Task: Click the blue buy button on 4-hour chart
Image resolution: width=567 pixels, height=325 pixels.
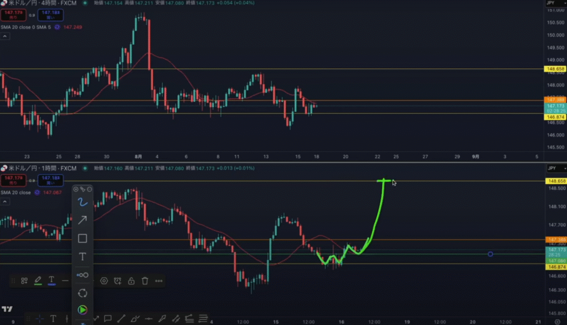Action: pyautogui.click(x=50, y=15)
